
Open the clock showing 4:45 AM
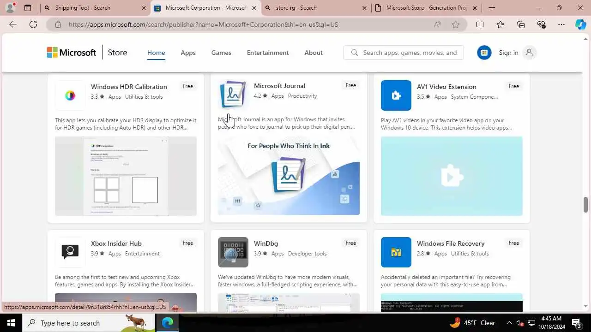[x=551, y=323]
